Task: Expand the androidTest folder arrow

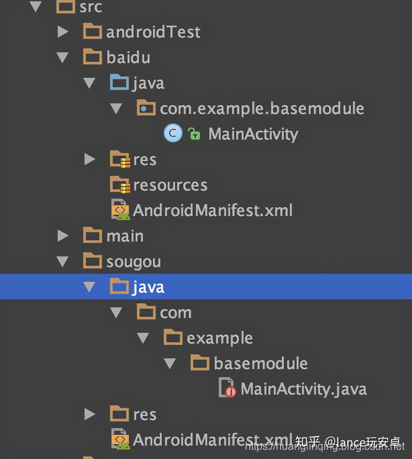Action: 63,31
